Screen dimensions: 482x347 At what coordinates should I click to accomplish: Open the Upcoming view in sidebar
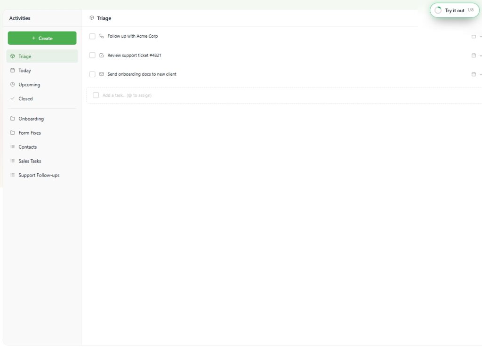click(x=42, y=85)
